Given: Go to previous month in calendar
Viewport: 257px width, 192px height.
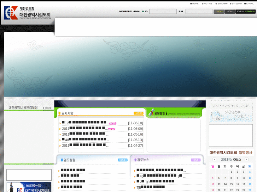Looking at the screenshot, I should (x=214, y=160).
